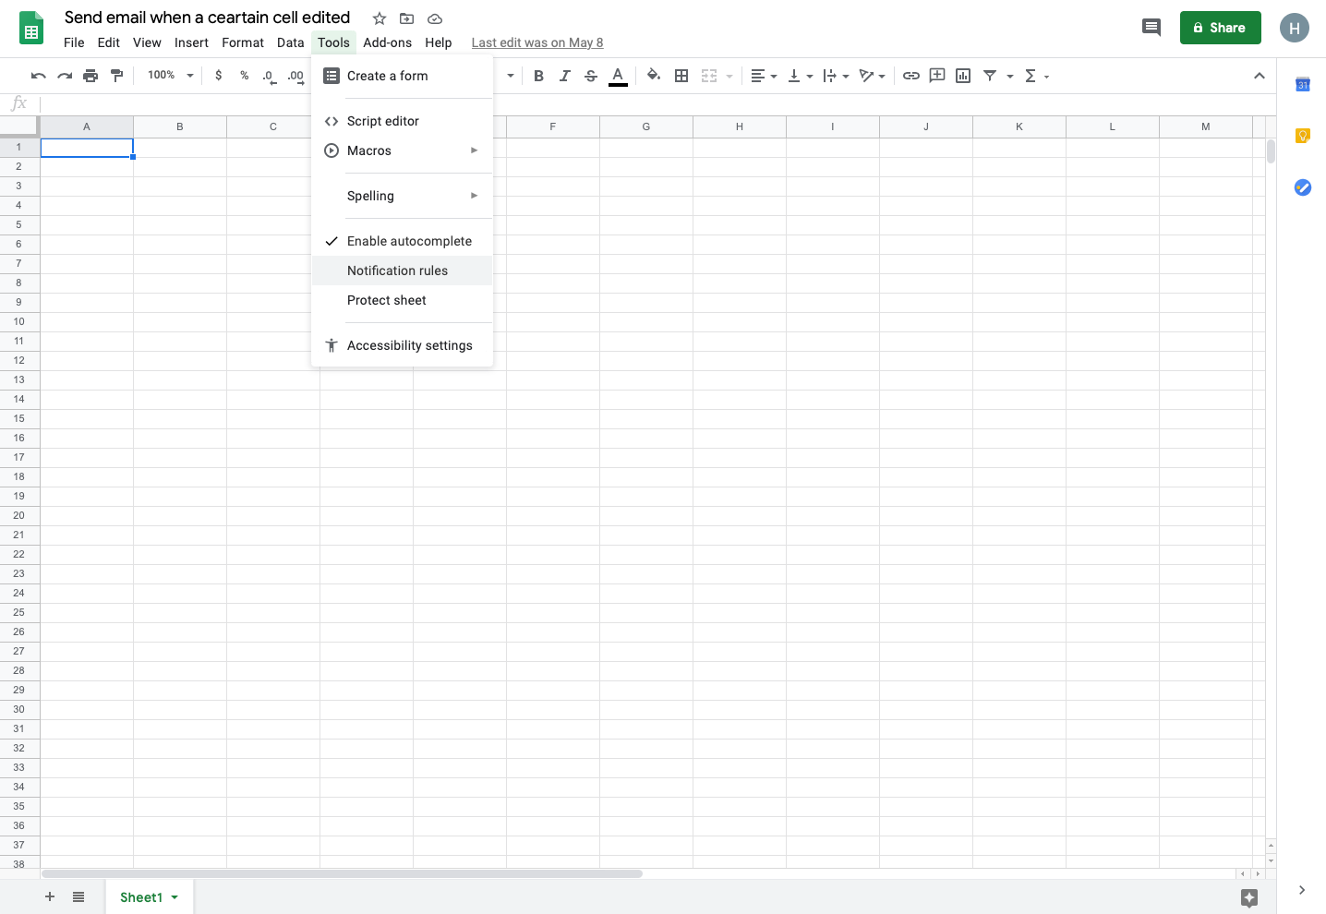Screen dimensions: 1326x914
Task: Click the Add Sheet plus button
Action: tap(50, 896)
